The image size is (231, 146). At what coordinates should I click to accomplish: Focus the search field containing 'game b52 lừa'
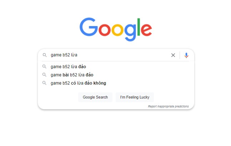pos(107,55)
